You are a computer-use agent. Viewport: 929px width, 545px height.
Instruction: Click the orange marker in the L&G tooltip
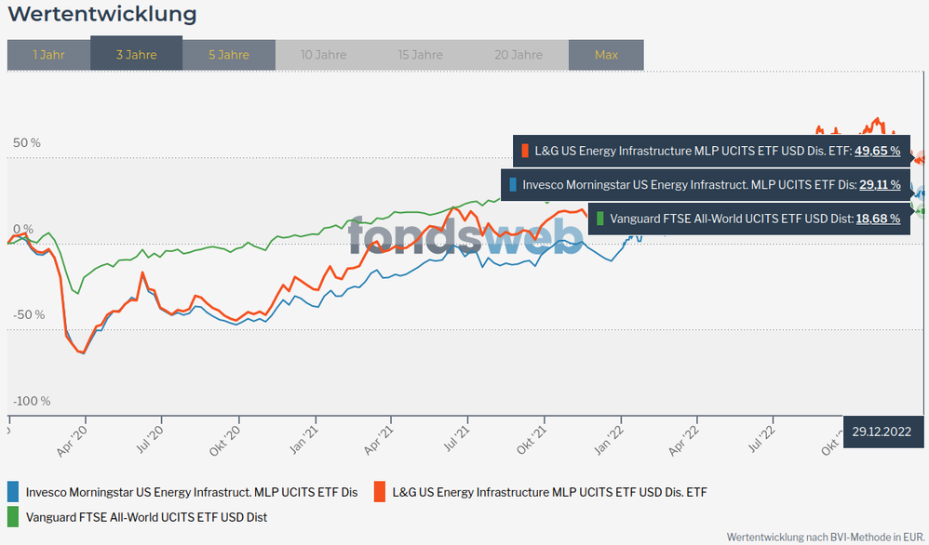526,151
